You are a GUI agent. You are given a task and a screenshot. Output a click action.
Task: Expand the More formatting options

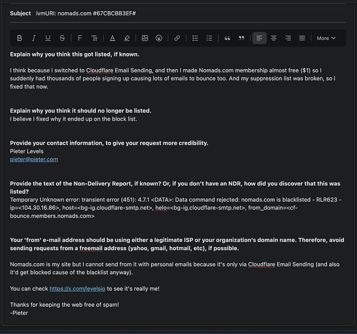326,38
